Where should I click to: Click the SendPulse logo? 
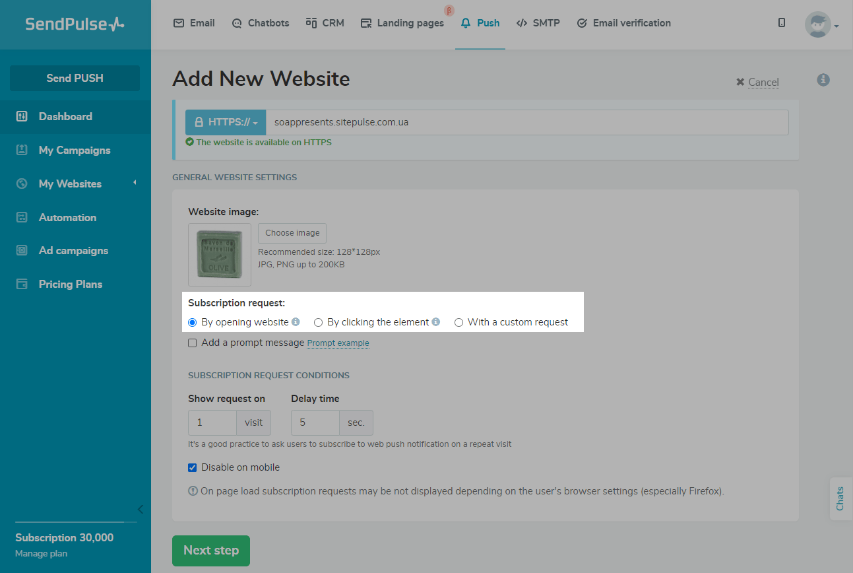[x=75, y=24]
